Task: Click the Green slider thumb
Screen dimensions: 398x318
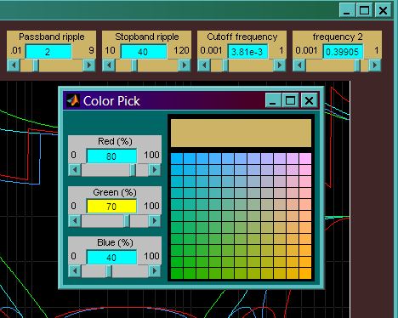Action: click(127, 221)
